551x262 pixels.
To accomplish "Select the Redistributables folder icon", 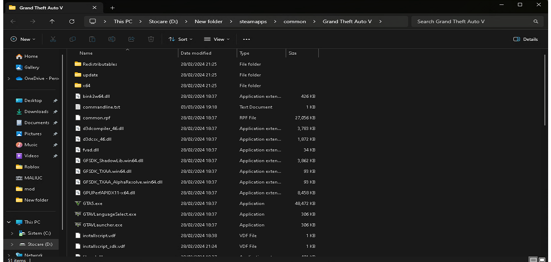I will click(x=78, y=64).
